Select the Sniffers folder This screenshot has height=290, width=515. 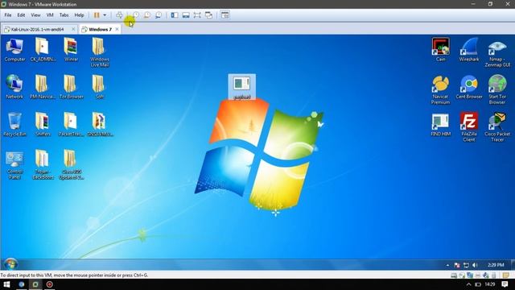click(x=43, y=125)
